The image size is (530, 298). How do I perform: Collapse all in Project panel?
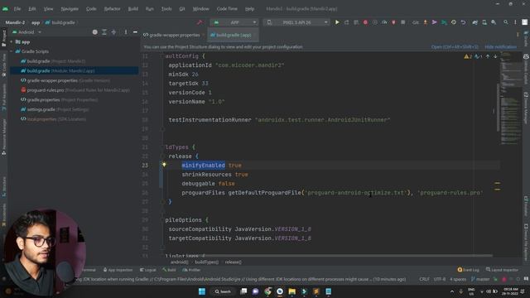point(113,32)
